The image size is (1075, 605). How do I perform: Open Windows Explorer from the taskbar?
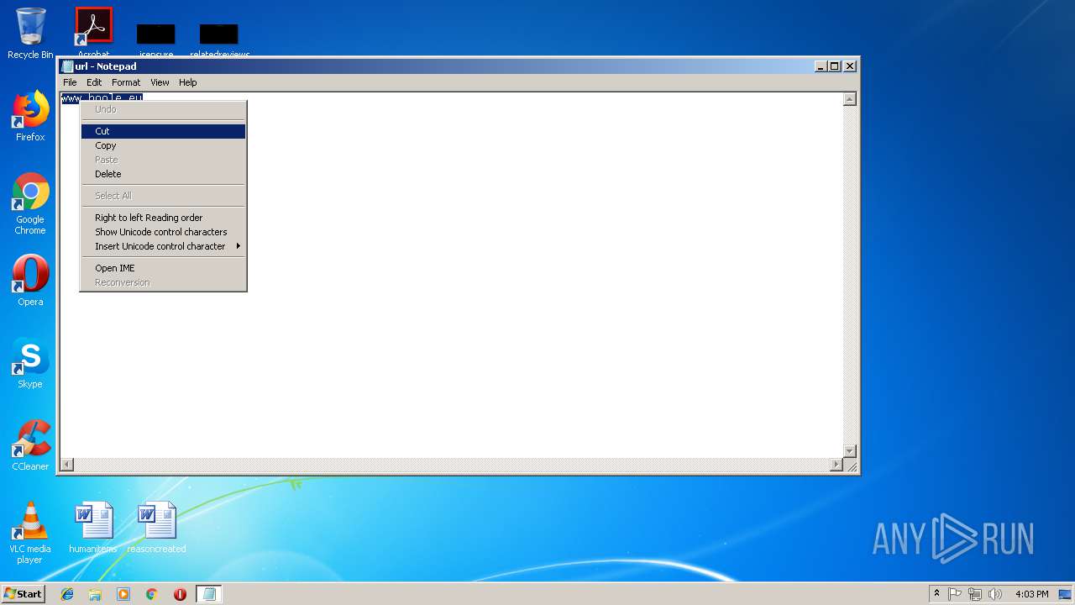95,594
